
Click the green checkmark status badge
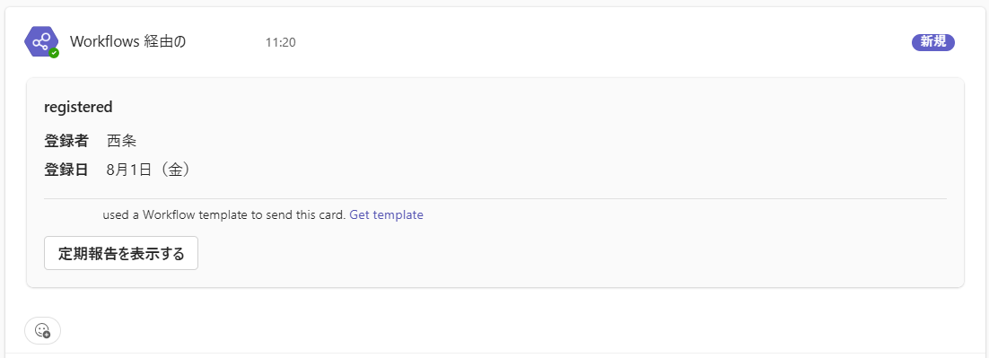coord(54,54)
